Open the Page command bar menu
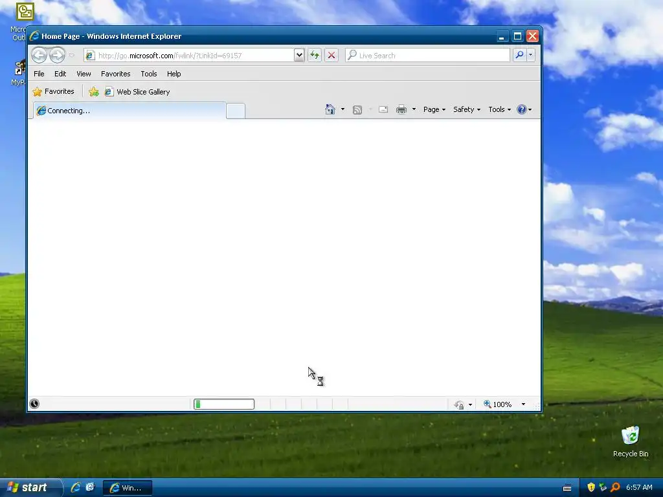Viewport: 663px width, 497px height. [x=434, y=109]
